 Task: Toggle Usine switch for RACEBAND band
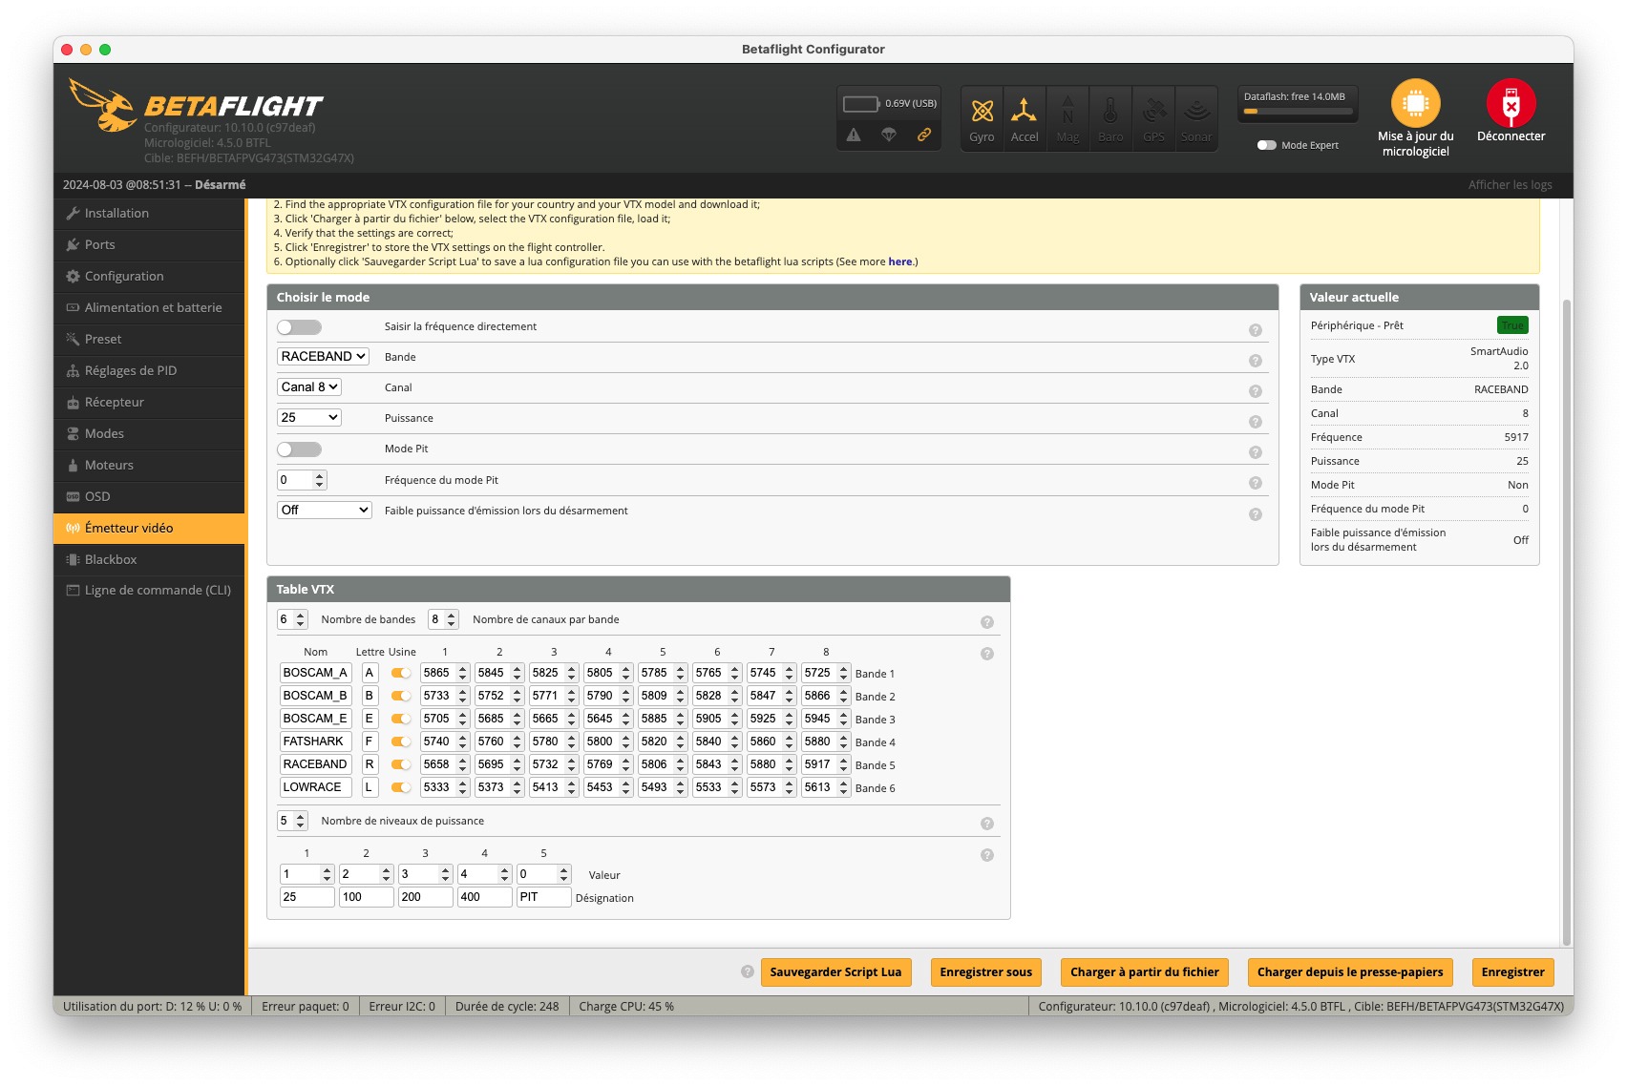coord(401,764)
